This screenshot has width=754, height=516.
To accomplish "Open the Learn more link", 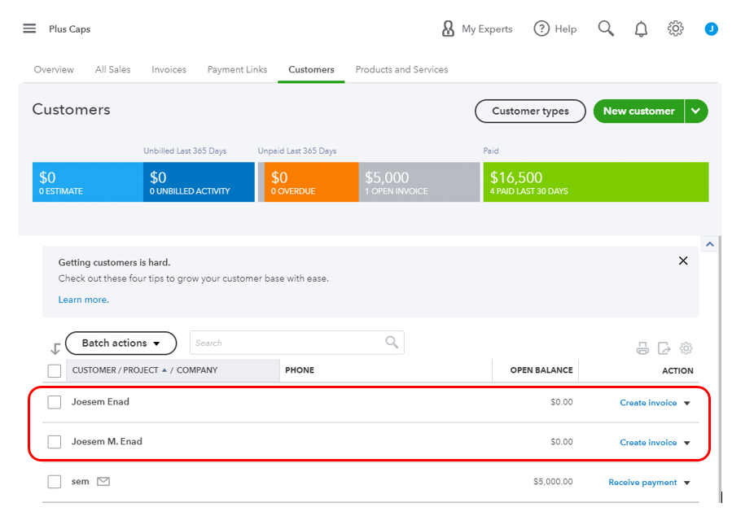I will [x=82, y=299].
